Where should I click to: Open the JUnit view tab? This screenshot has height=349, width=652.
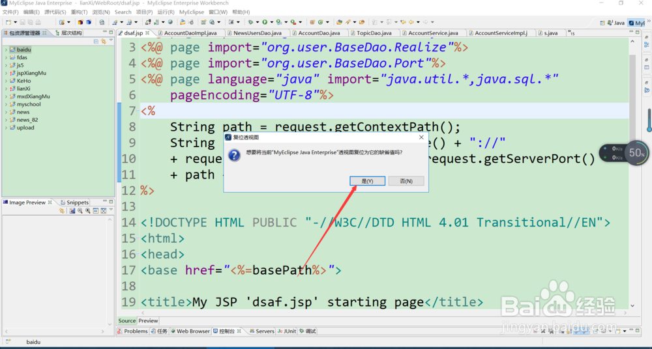click(287, 331)
